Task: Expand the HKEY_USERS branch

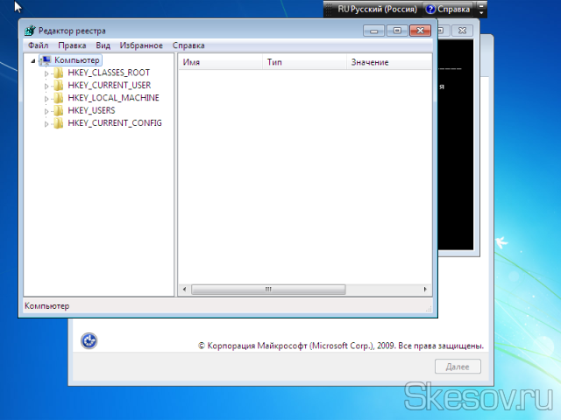Action: (47, 111)
